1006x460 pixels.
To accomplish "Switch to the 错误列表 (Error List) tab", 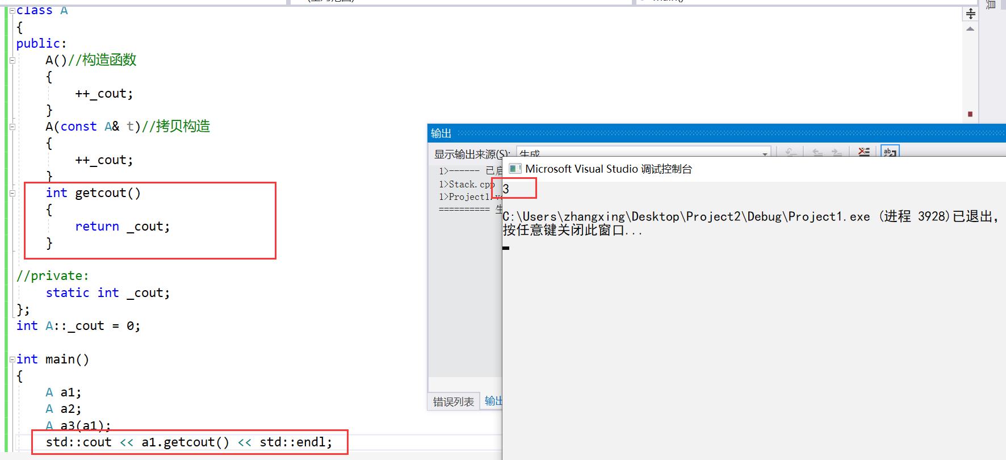I will coord(453,402).
